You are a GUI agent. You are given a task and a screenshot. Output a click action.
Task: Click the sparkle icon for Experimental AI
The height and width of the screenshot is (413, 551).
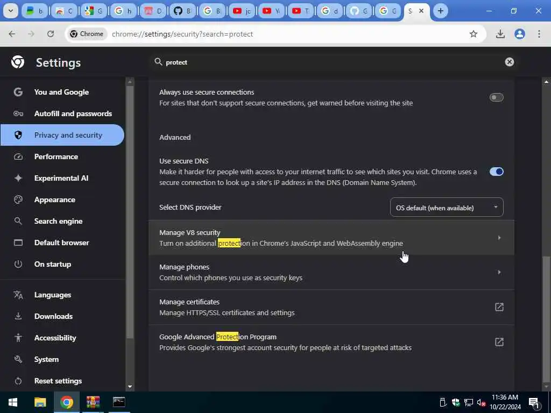tap(18, 178)
